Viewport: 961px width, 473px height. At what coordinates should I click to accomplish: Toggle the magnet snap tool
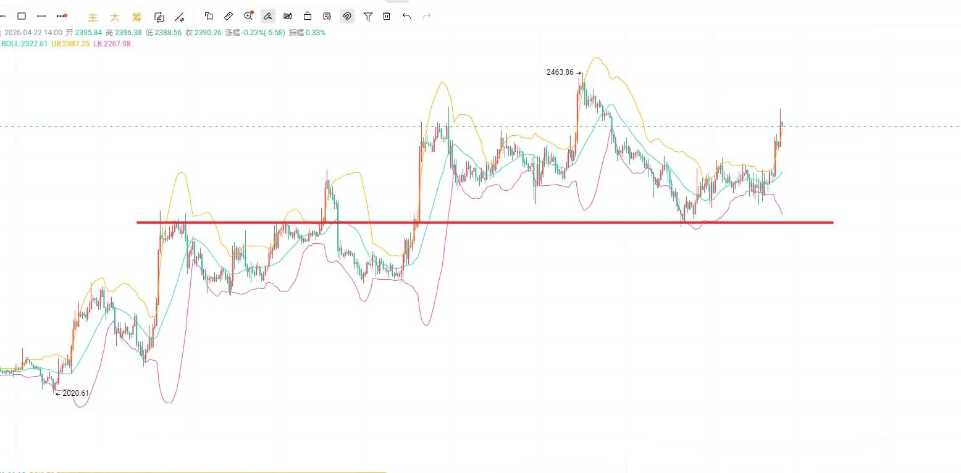click(x=347, y=16)
